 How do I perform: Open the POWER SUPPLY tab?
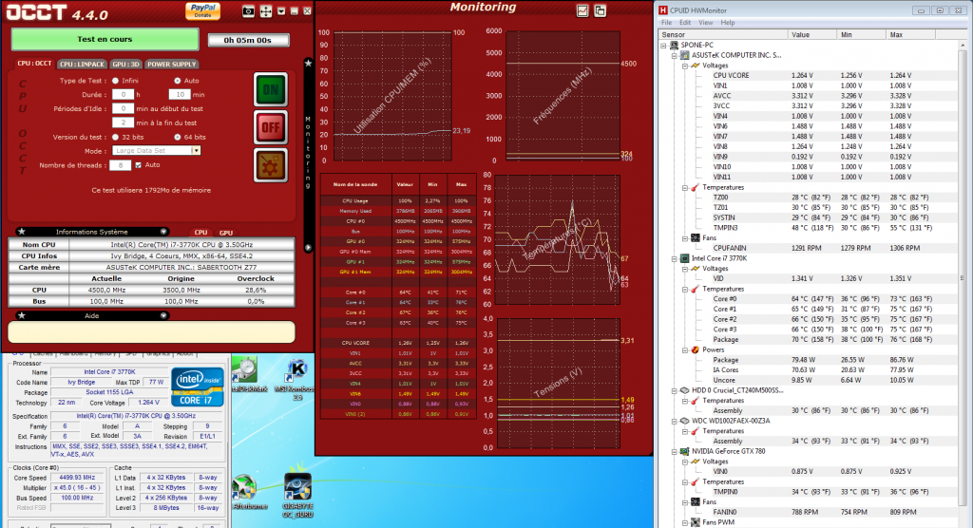coord(171,64)
